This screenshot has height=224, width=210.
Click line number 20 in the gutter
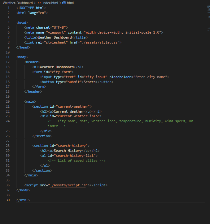pos(8,101)
